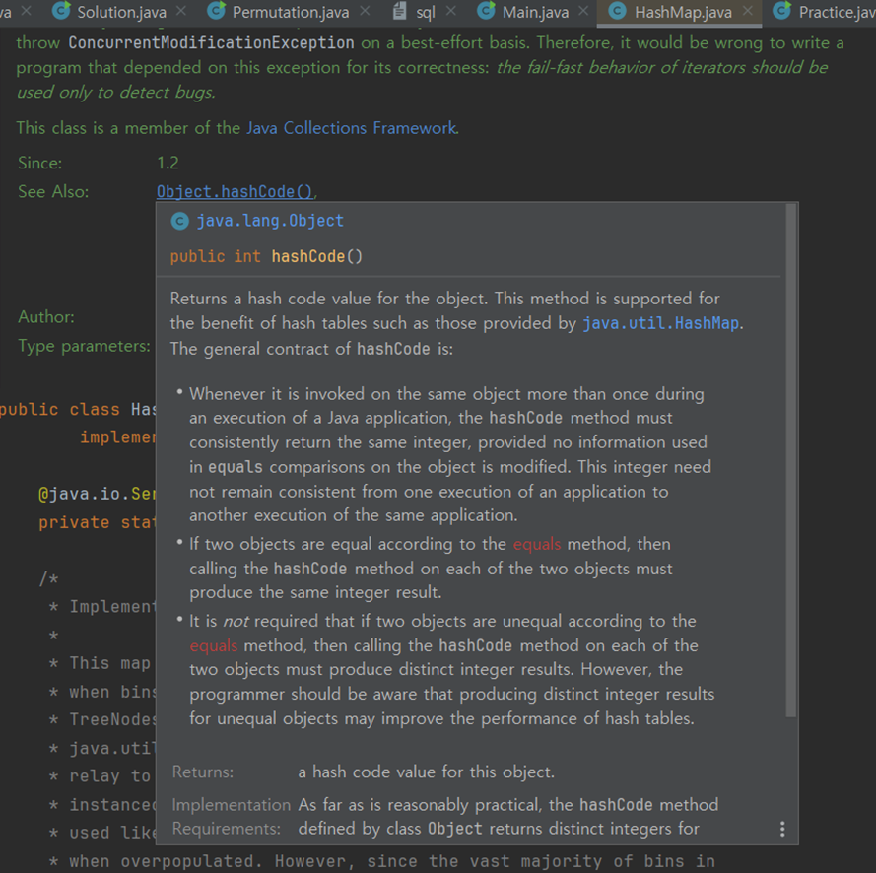Click the Implementation Requirements label

(231, 817)
